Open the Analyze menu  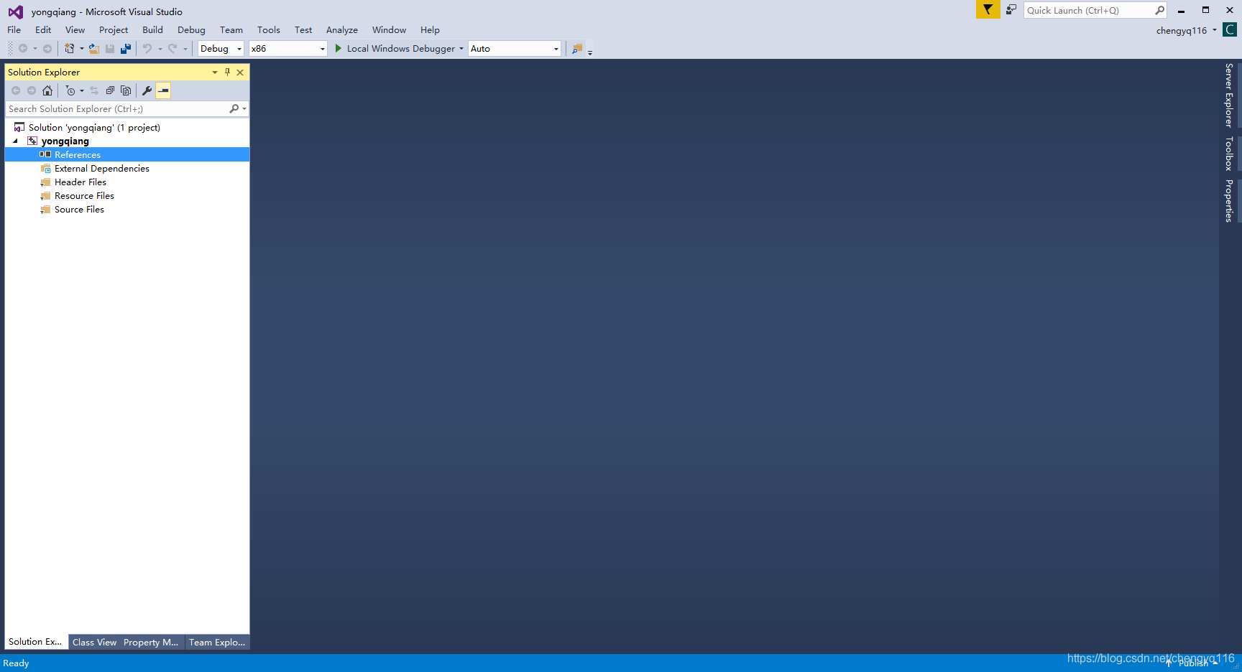pyautogui.click(x=342, y=29)
